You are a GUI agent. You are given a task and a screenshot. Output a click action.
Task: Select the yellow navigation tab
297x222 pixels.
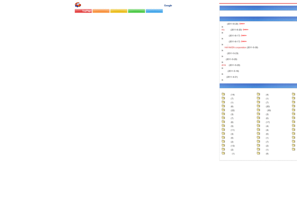pyautogui.click(x=119, y=11)
